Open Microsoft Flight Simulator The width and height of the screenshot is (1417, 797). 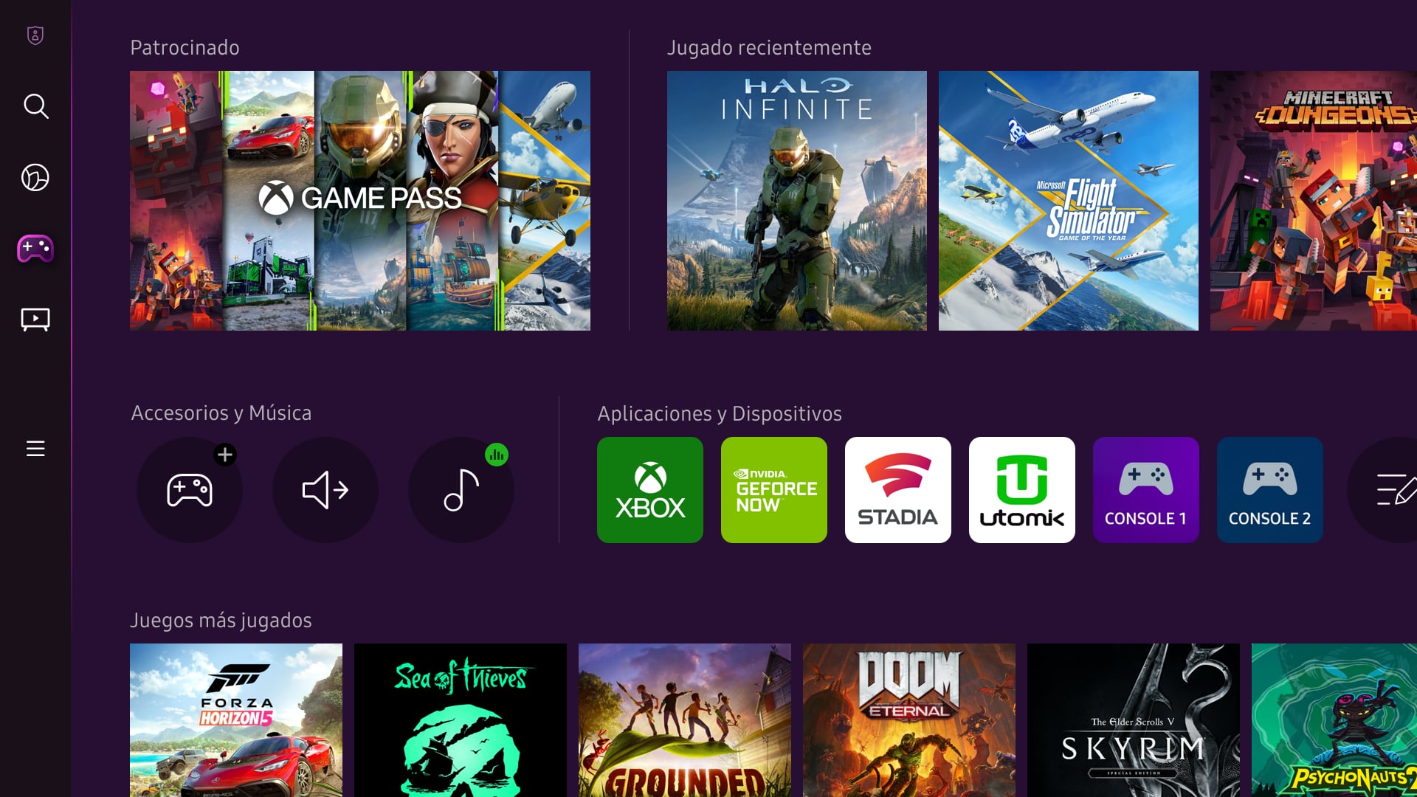tap(1068, 200)
